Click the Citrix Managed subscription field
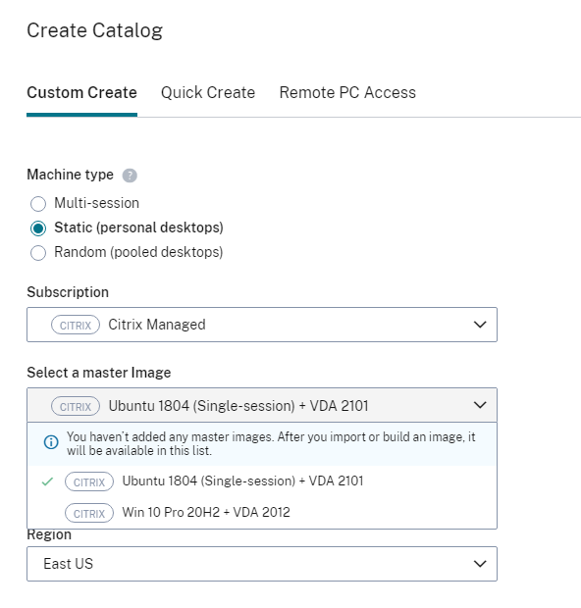Image resolution: width=581 pixels, height=608 pixels. [x=262, y=325]
